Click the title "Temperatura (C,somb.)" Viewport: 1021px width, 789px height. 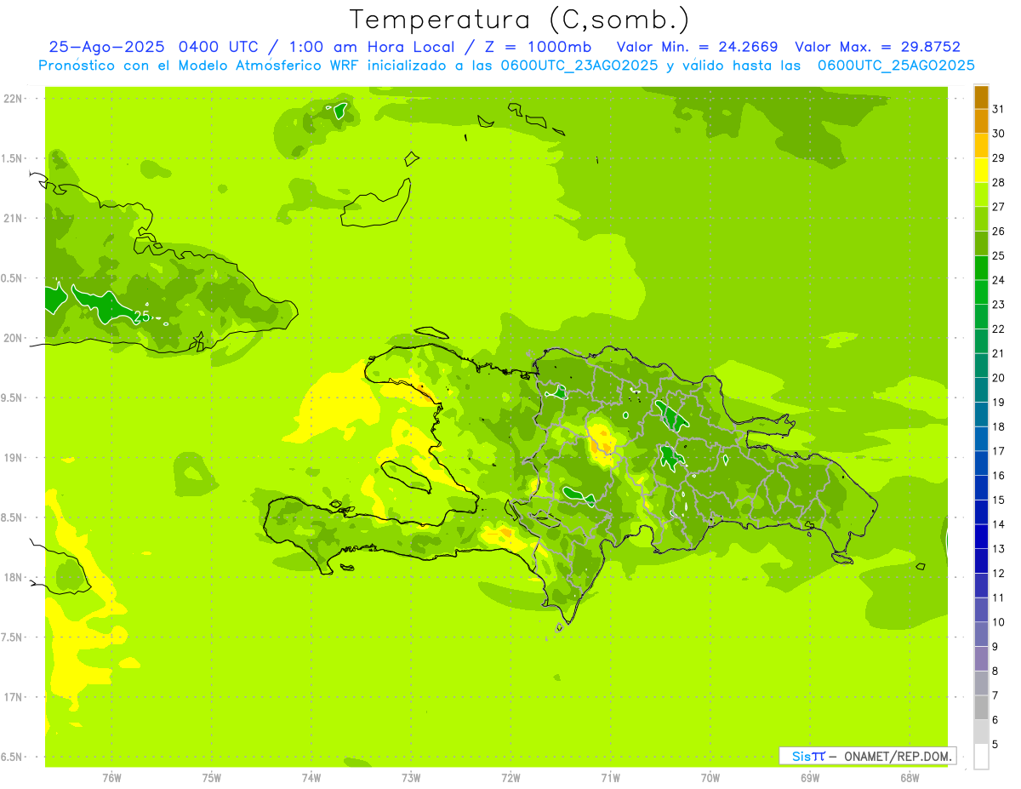pos(519,20)
